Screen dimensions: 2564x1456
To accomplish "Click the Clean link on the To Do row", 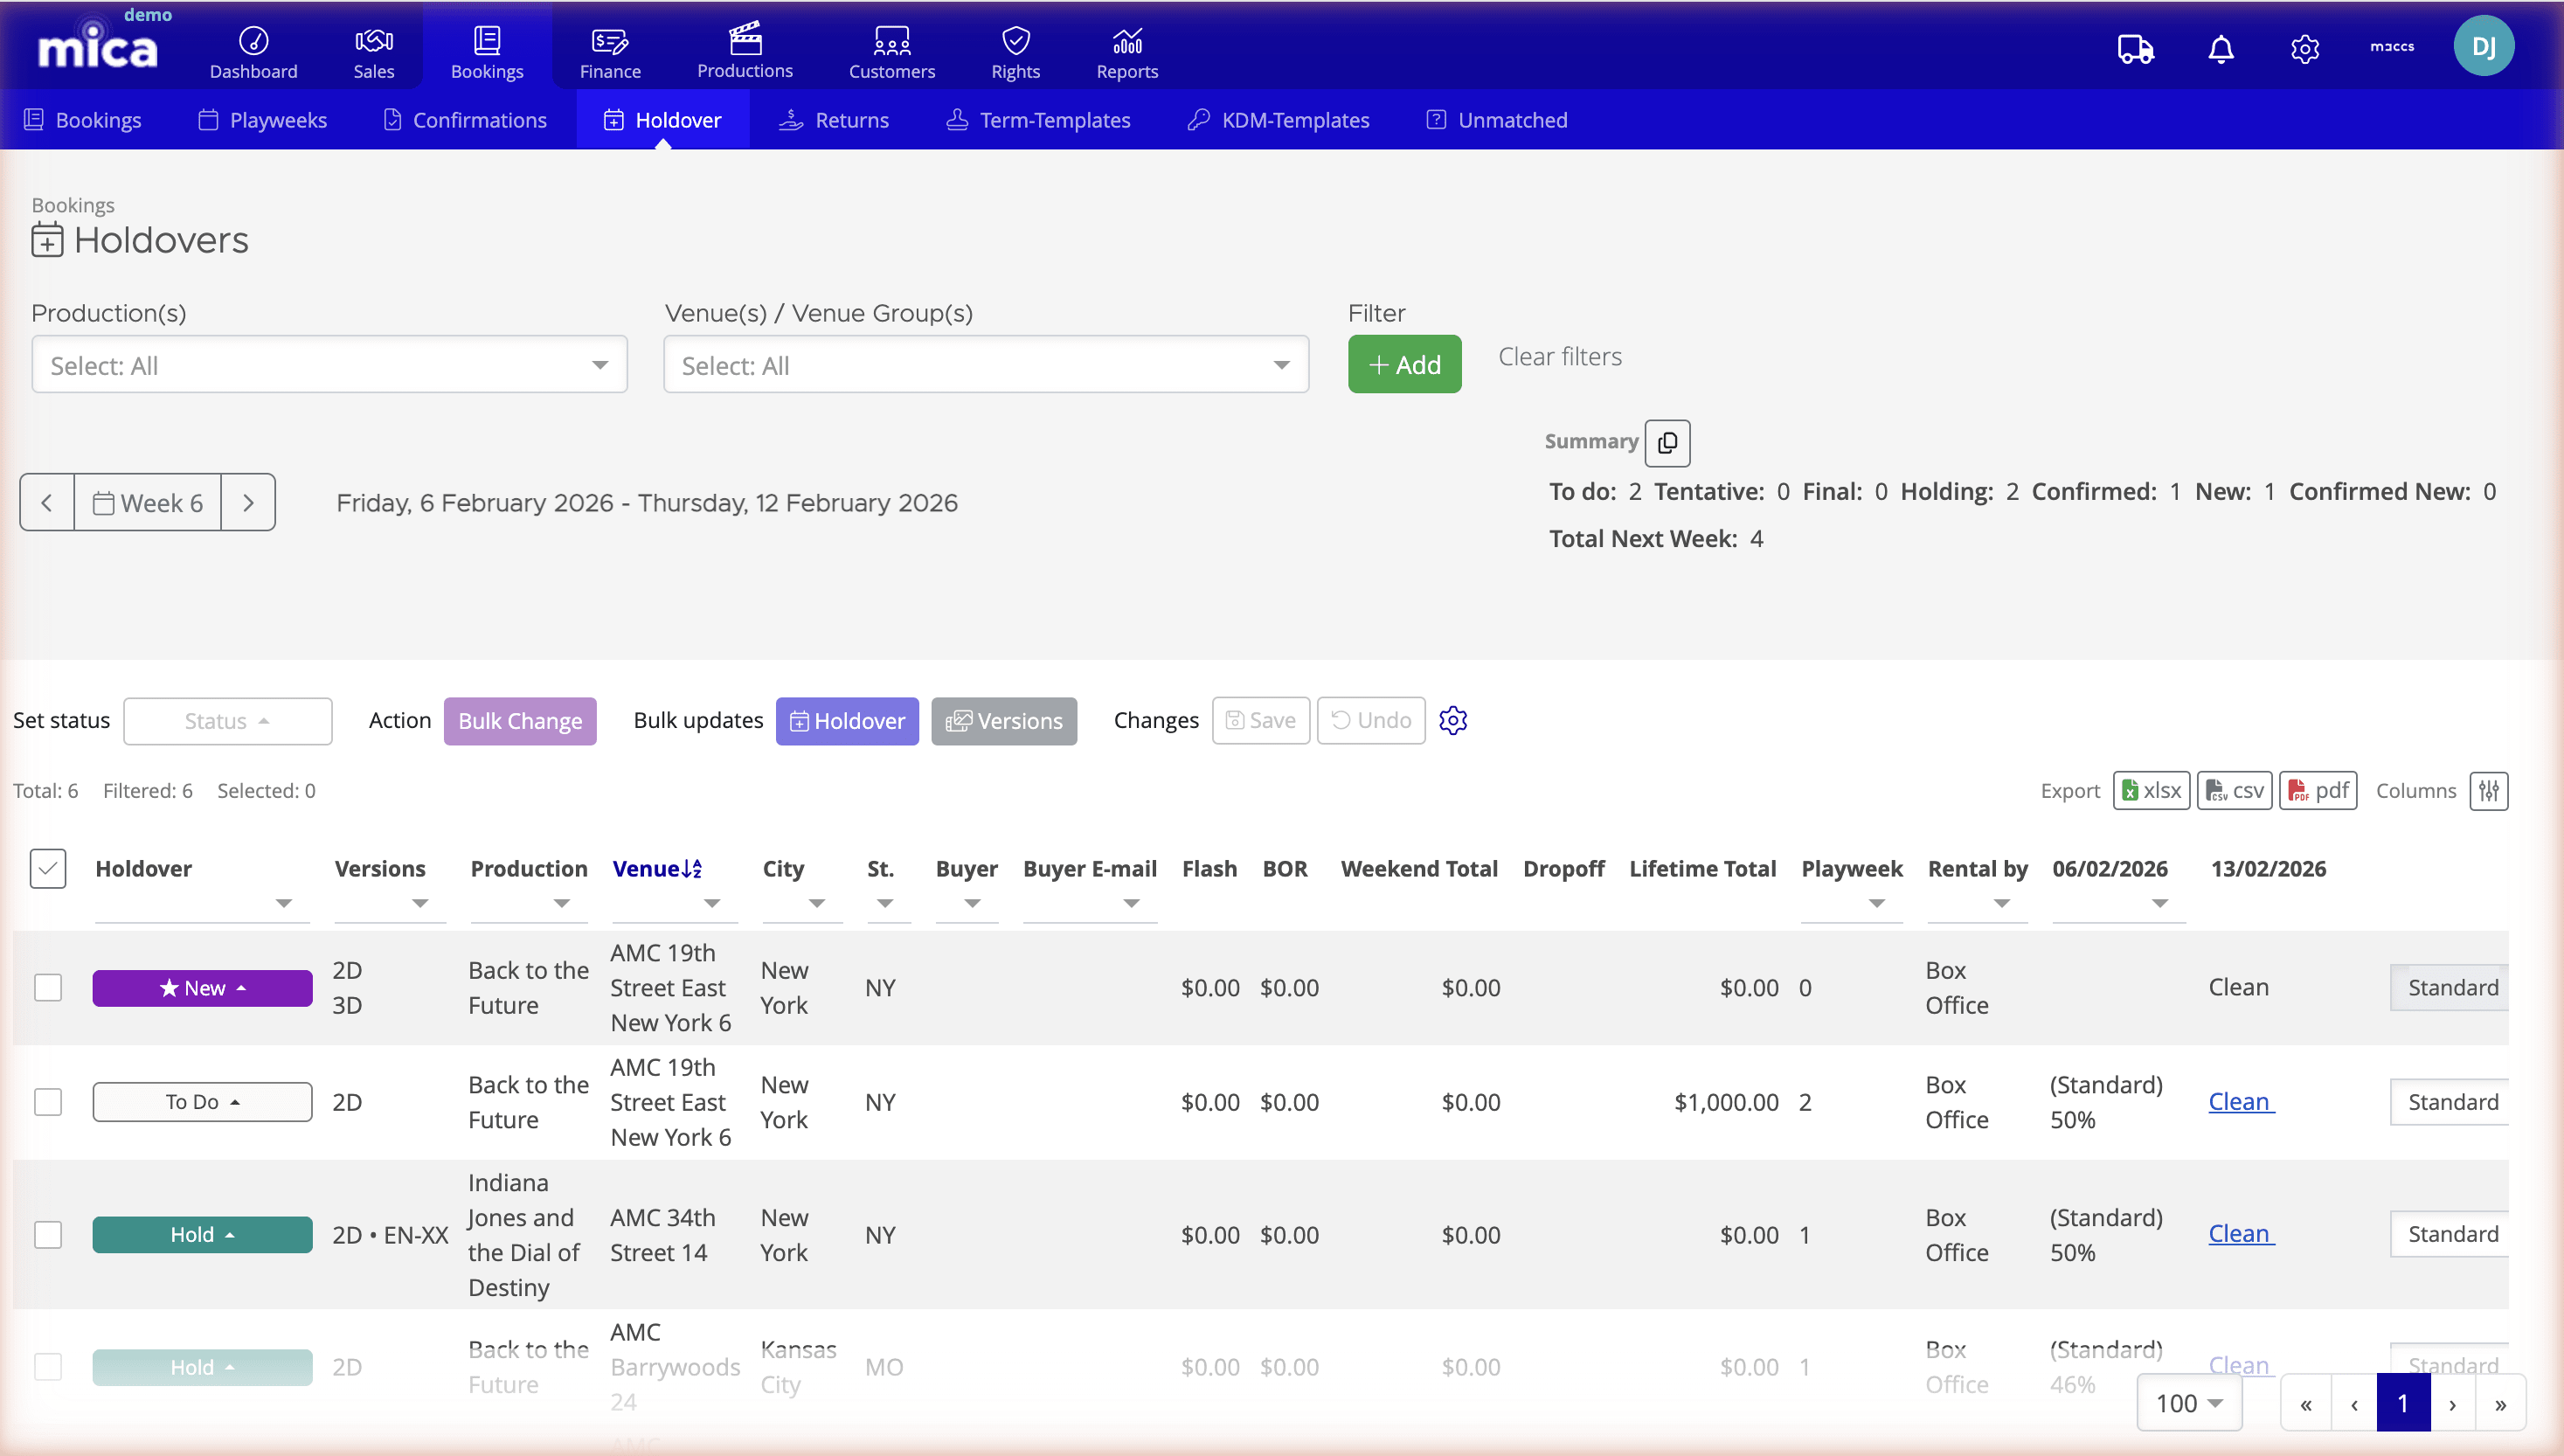I will tap(2239, 1101).
